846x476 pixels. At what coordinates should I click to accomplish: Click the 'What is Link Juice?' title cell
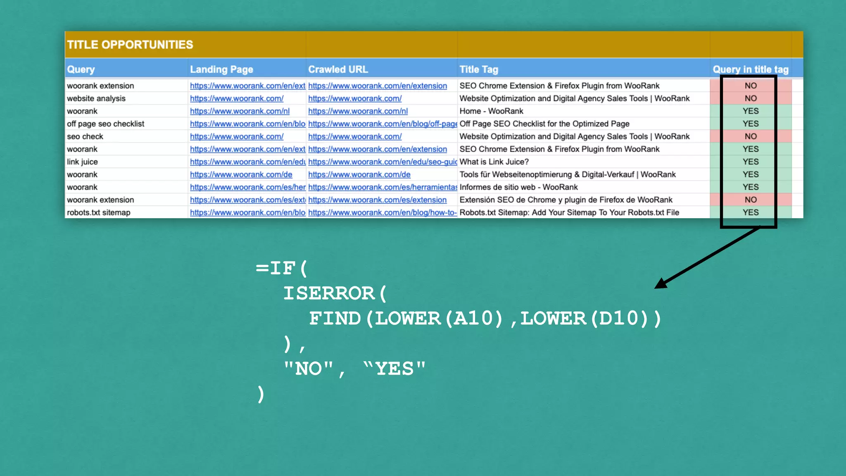point(584,162)
